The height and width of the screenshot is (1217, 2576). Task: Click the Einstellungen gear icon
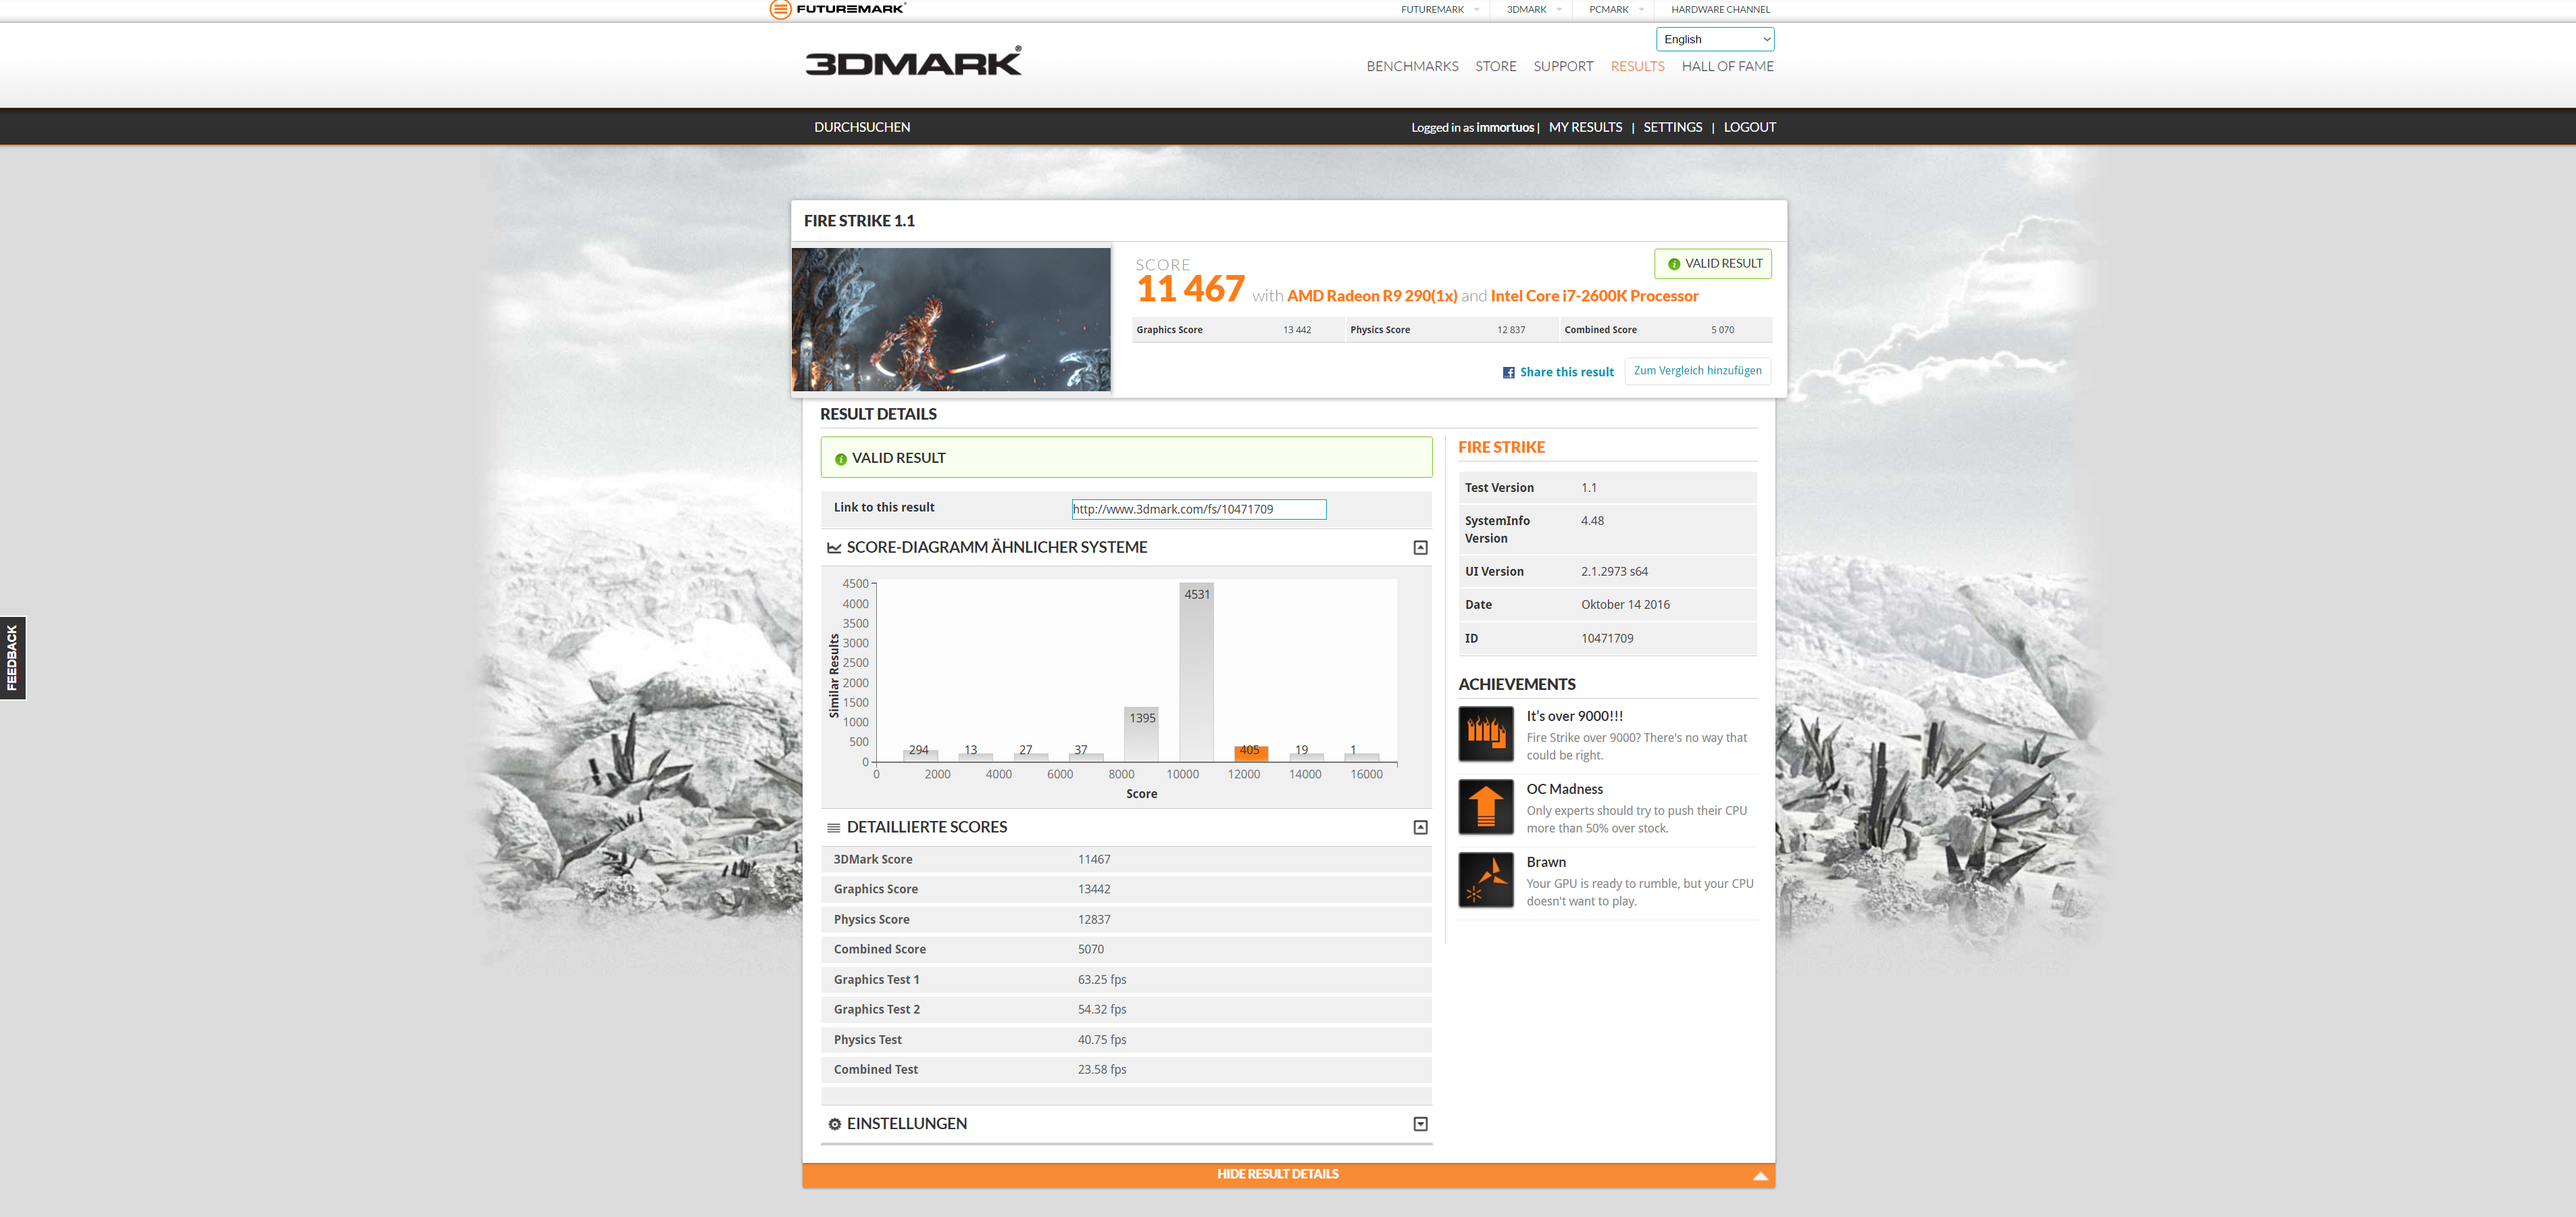[834, 1124]
